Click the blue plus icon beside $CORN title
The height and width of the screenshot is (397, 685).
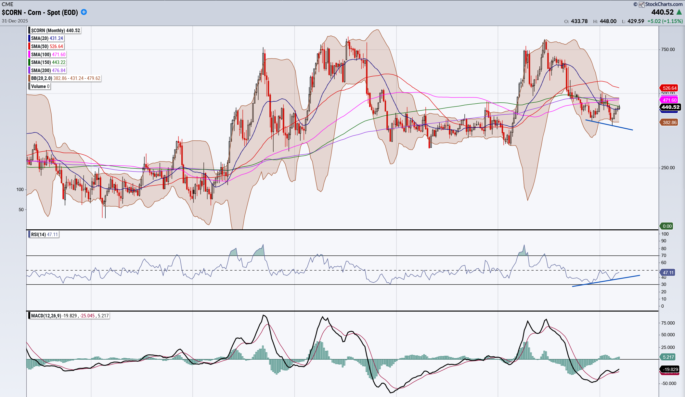coord(84,12)
